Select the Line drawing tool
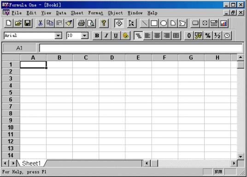247x177 pixels. pos(144,23)
